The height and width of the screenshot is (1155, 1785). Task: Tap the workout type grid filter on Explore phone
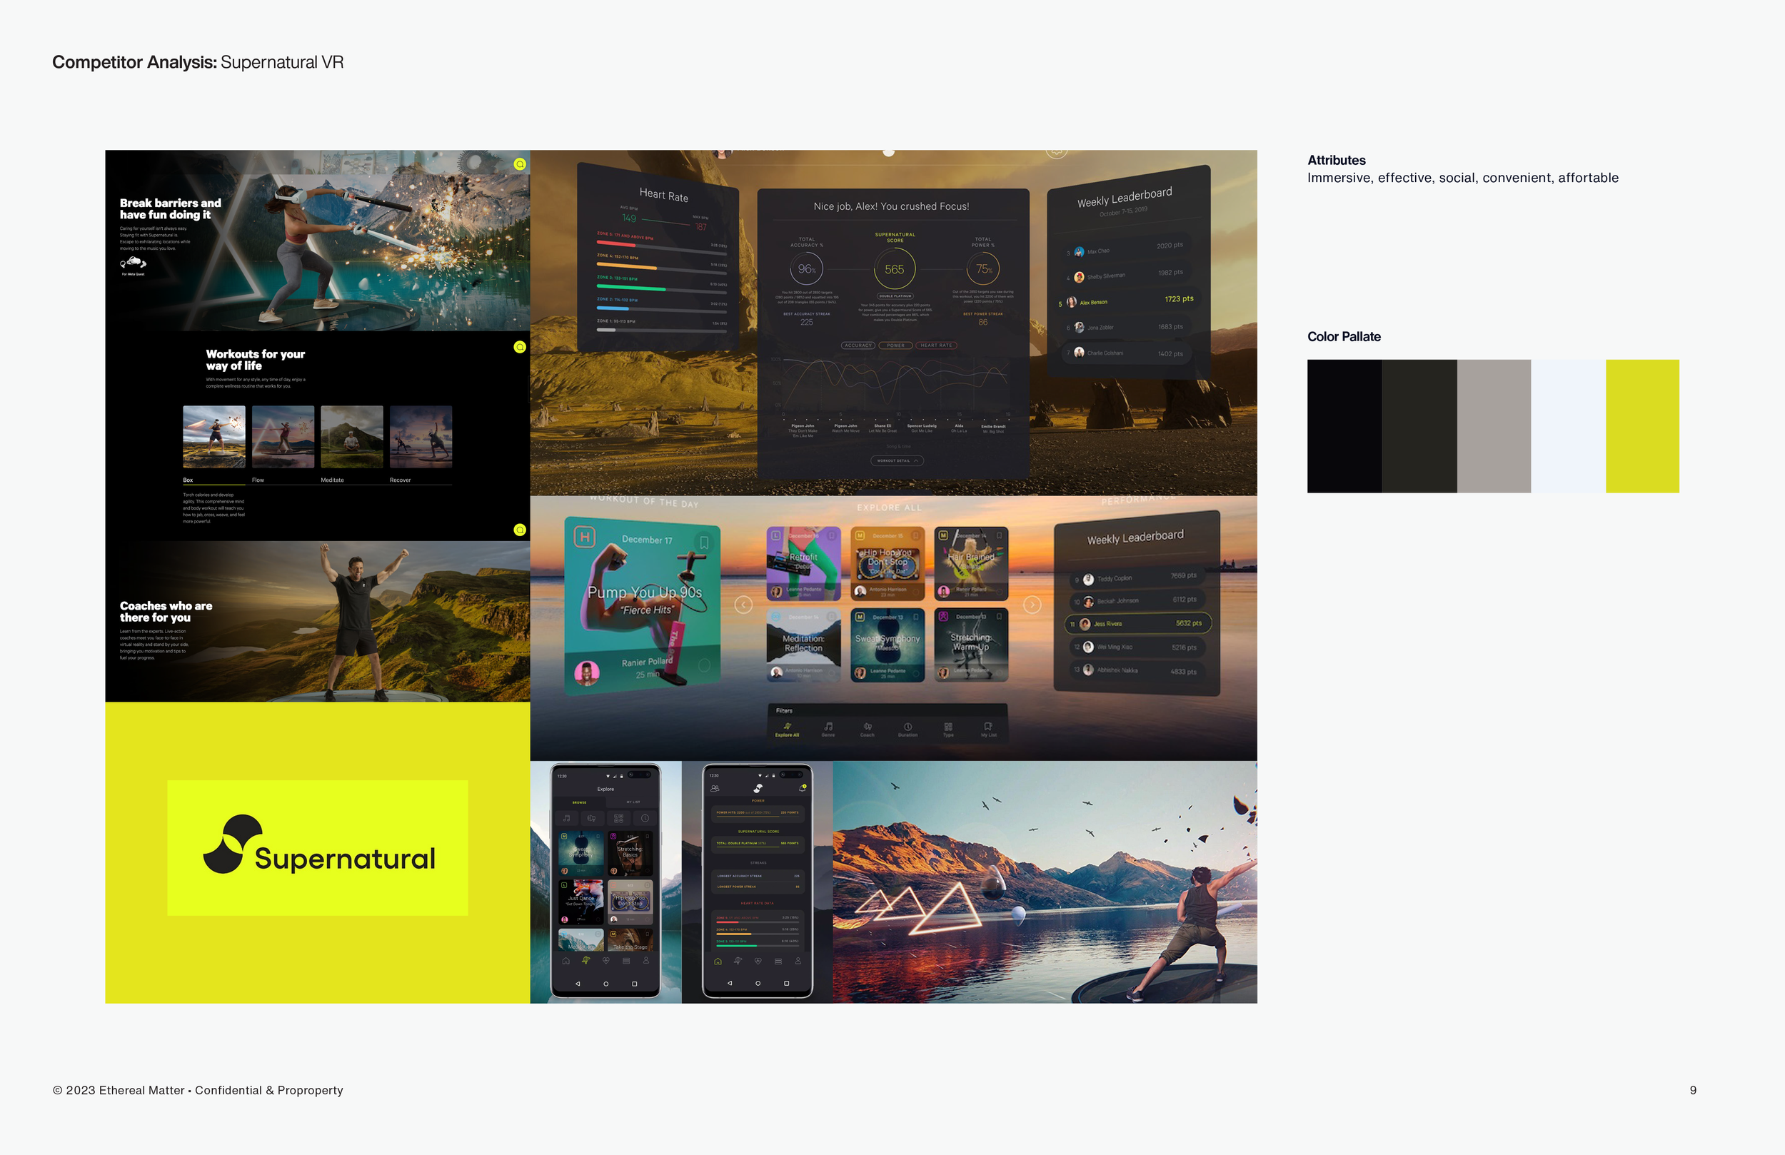click(618, 818)
